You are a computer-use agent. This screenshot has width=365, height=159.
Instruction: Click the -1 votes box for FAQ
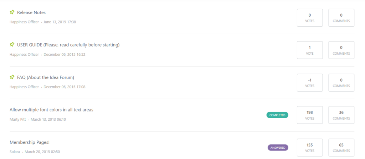310,82
